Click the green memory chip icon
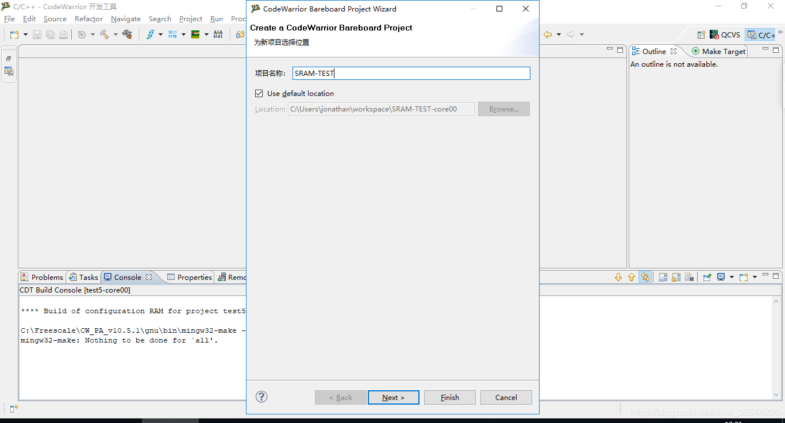This screenshot has height=423, width=785. coord(195,34)
